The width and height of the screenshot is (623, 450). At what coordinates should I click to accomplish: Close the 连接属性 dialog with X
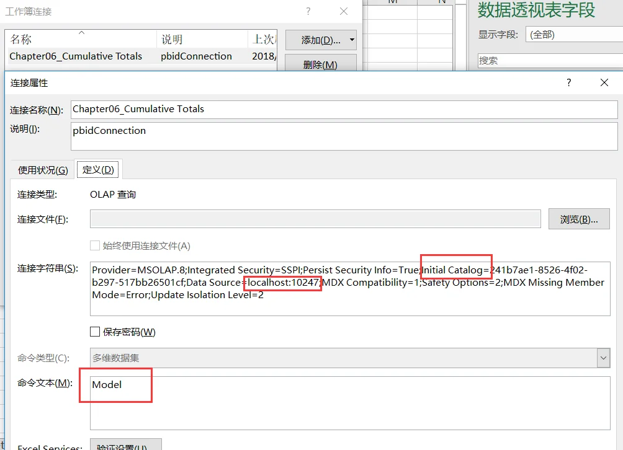pos(604,82)
